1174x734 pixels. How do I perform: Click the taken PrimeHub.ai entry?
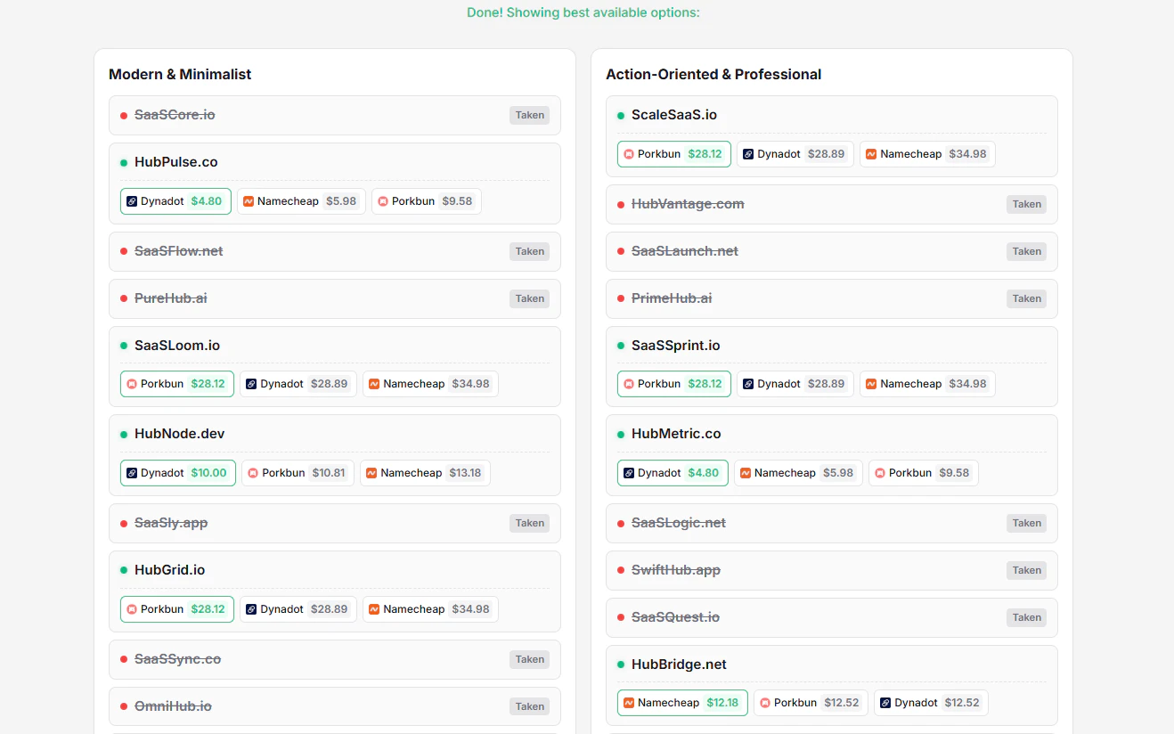tap(832, 298)
